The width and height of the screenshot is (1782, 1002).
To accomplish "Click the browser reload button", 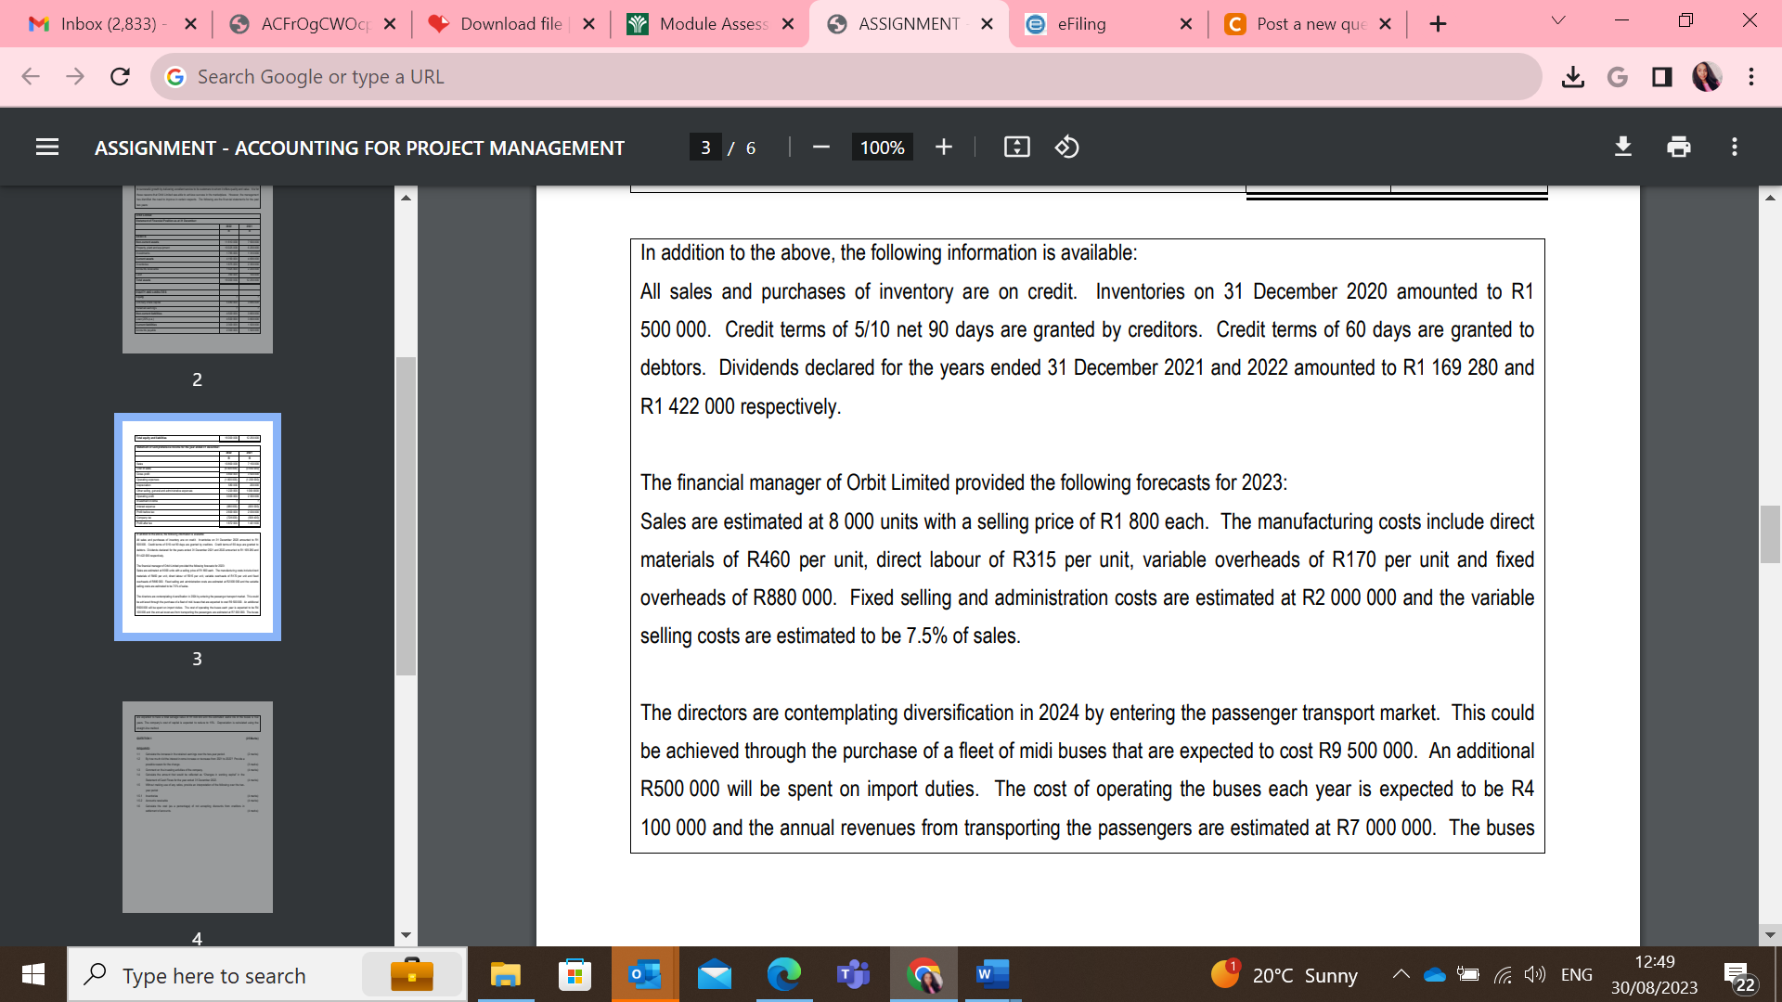I will click(x=120, y=77).
